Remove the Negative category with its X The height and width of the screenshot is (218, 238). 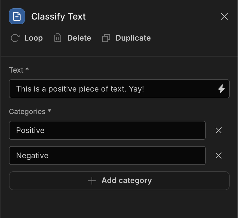[x=219, y=156]
